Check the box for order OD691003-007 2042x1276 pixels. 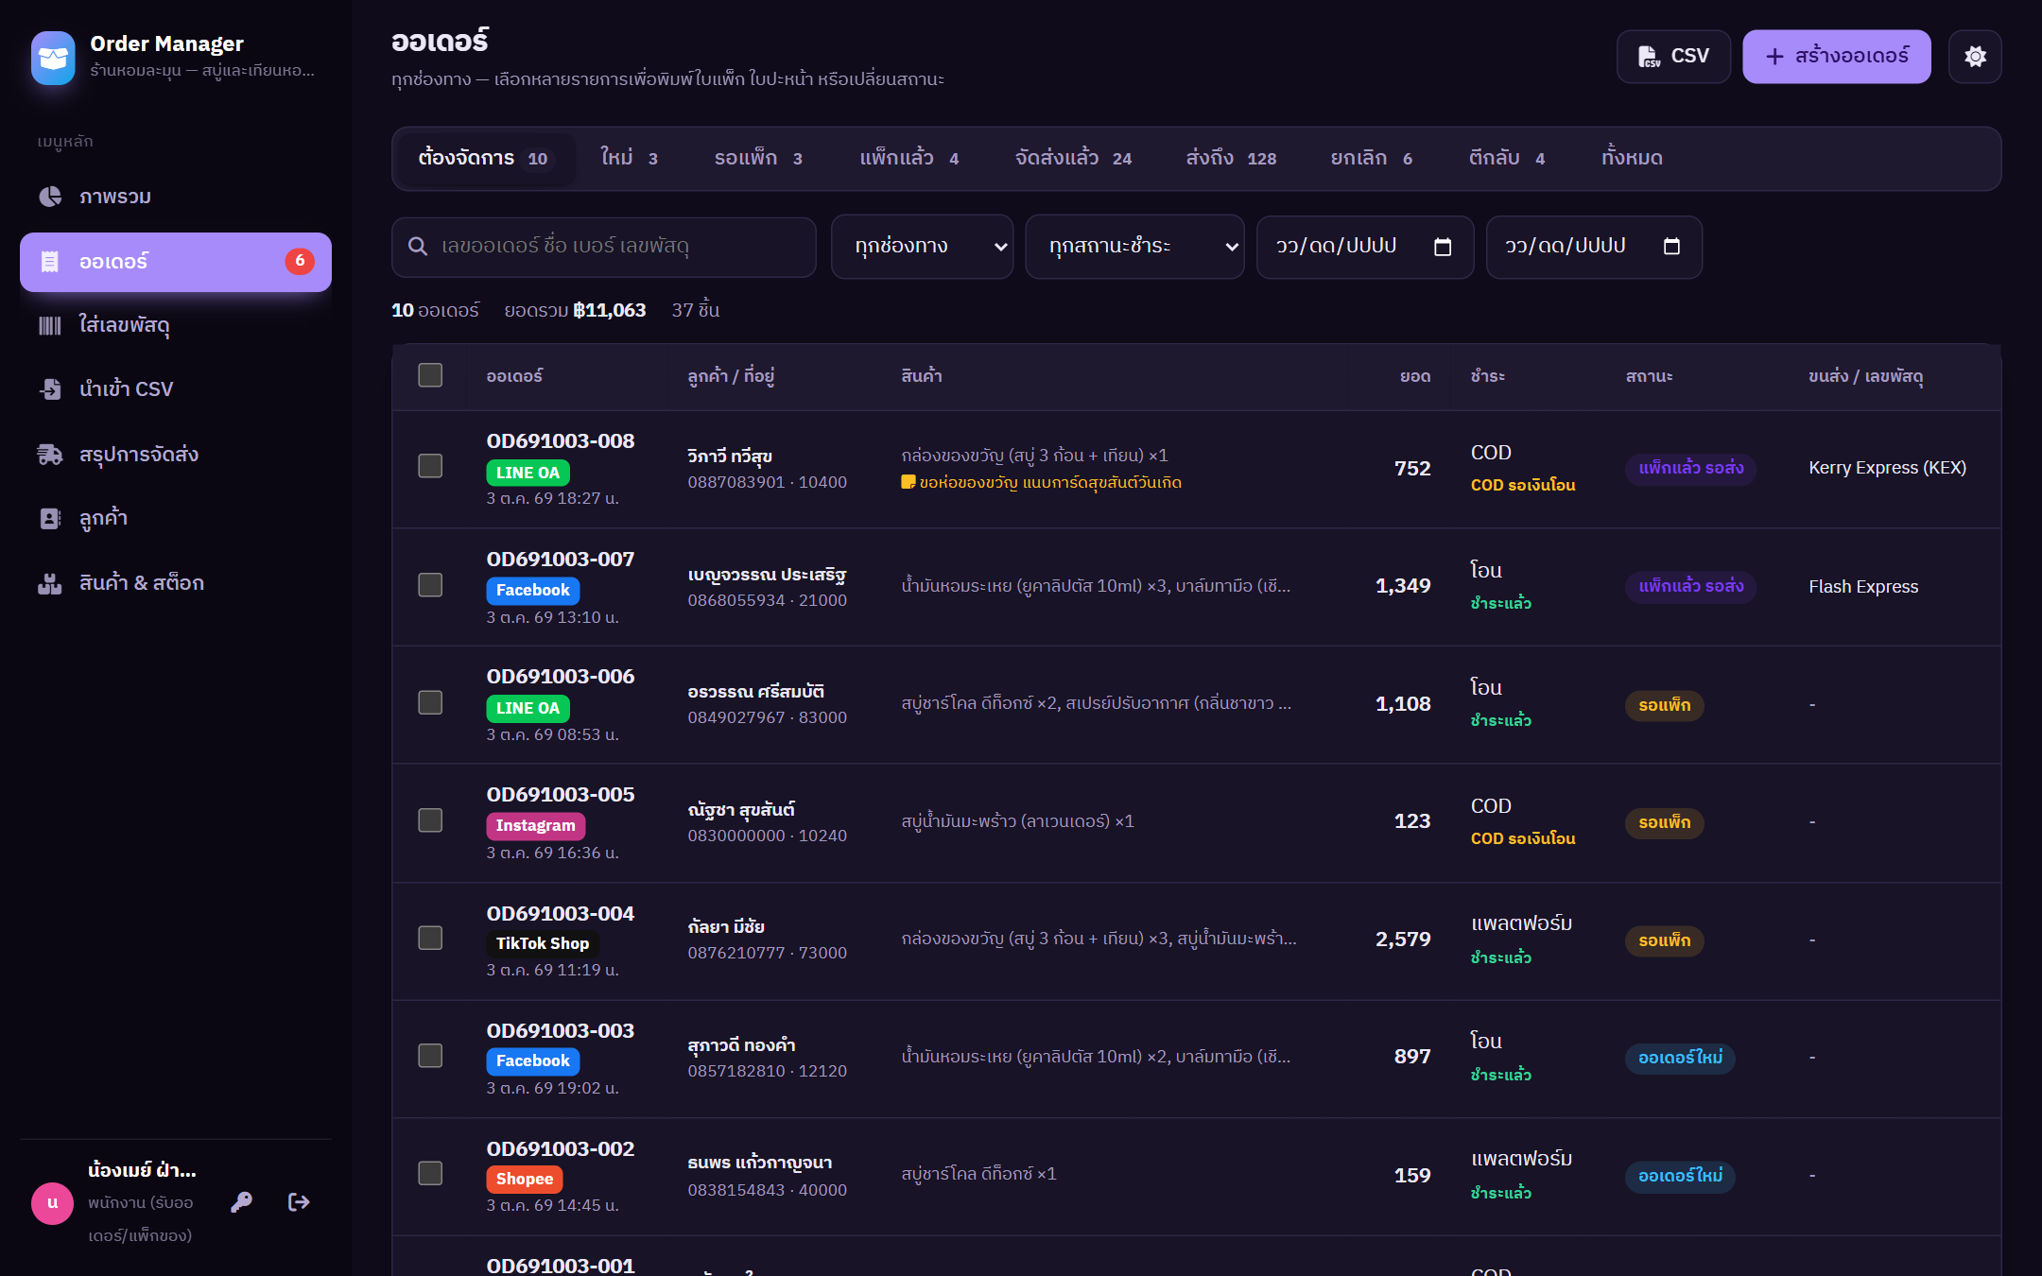[430, 585]
